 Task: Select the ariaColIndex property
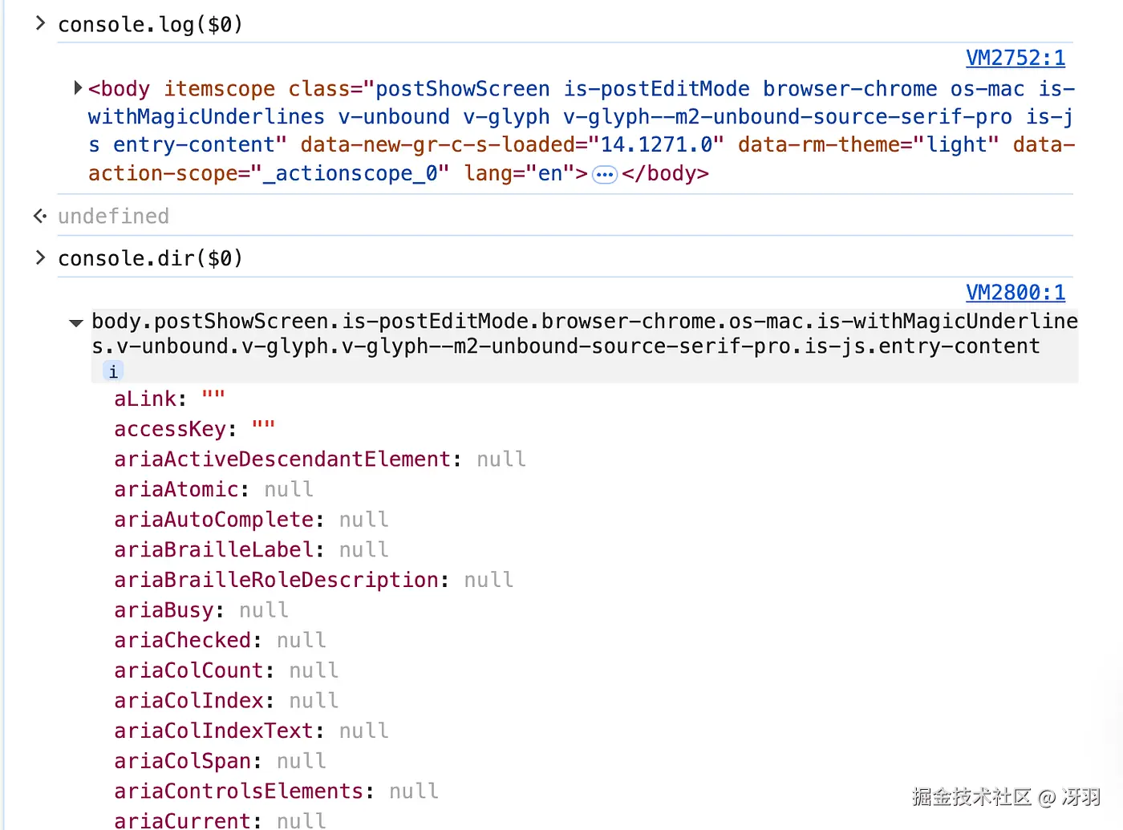coord(226,700)
